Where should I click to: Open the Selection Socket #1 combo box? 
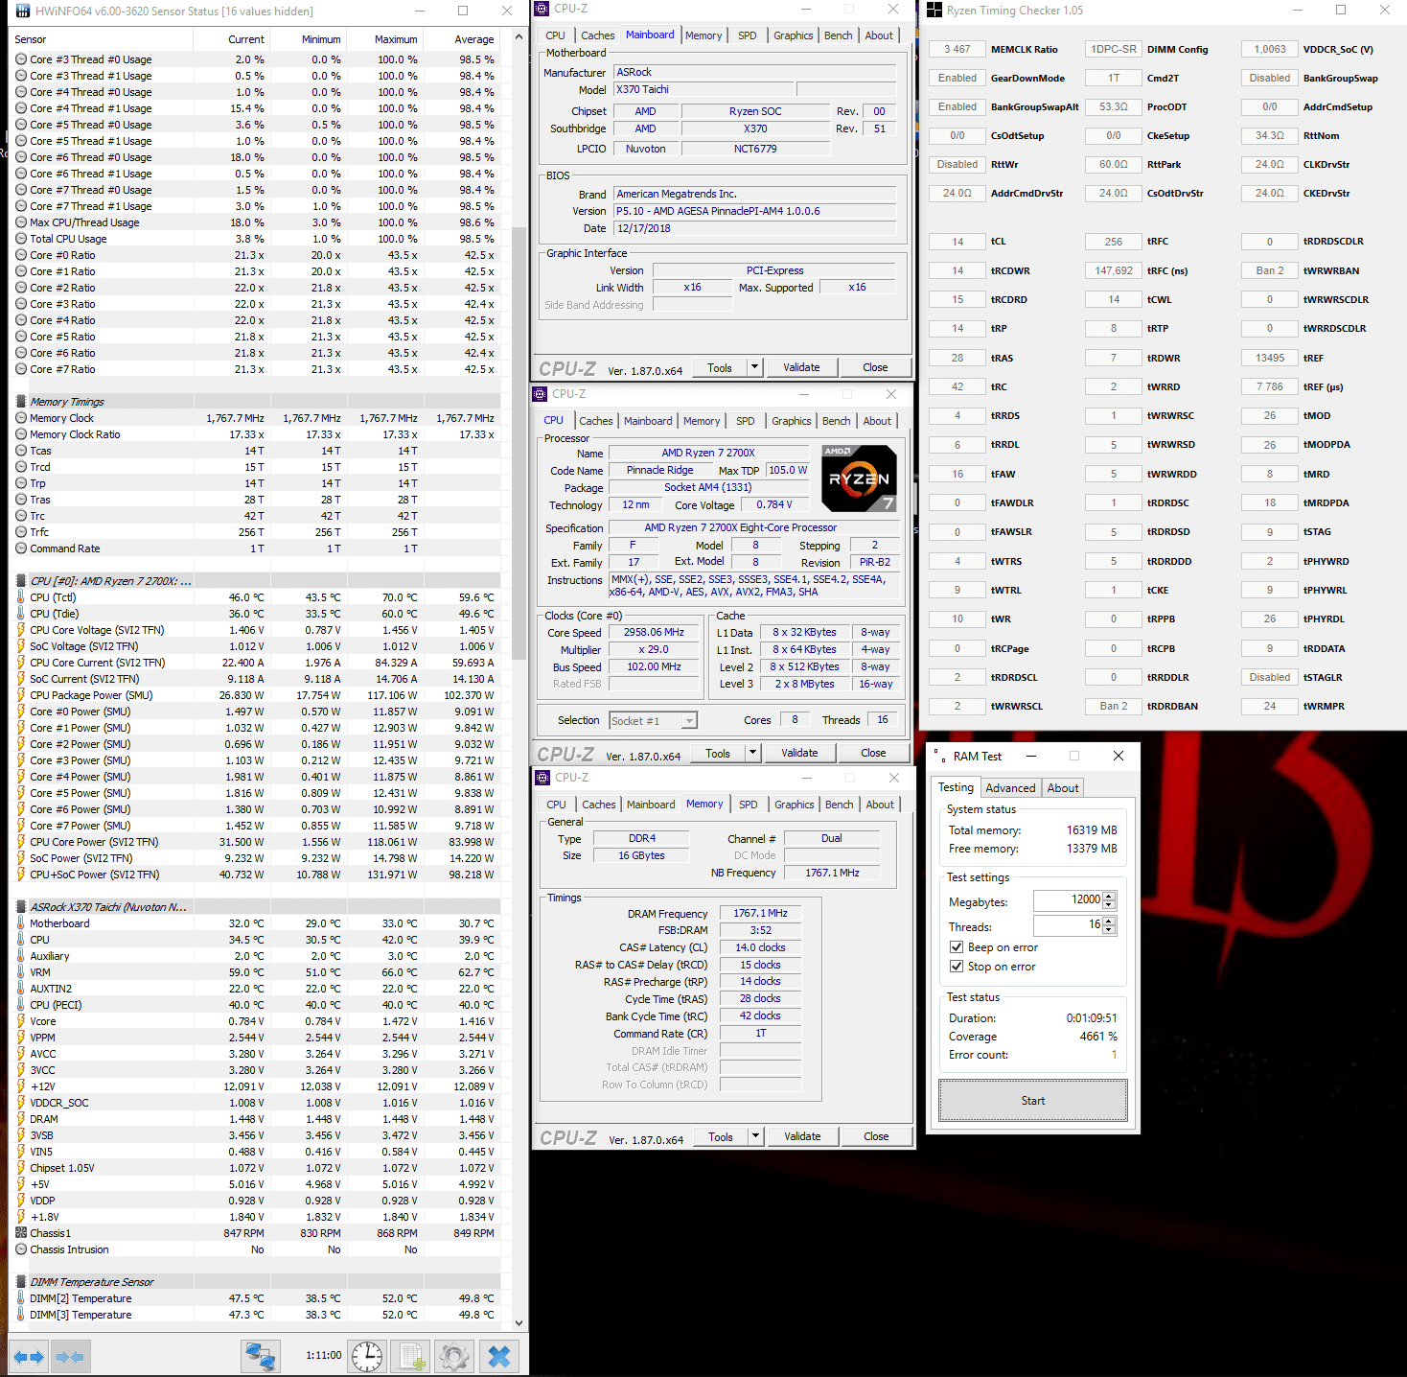point(653,721)
